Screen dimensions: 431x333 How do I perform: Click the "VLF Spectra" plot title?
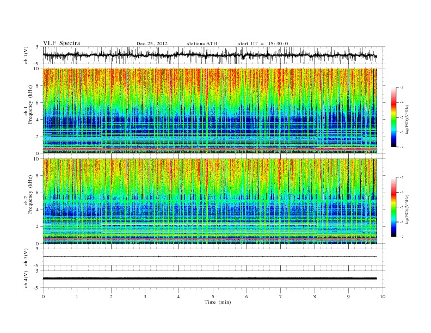61,43
